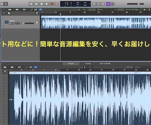The height and width of the screenshot is (125, 151).
Task: Select the sound audio region in tracks area
Action: (x=96, y=22)
